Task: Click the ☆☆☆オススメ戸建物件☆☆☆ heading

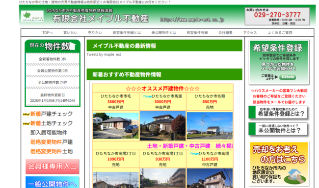Action: [162, 89]
